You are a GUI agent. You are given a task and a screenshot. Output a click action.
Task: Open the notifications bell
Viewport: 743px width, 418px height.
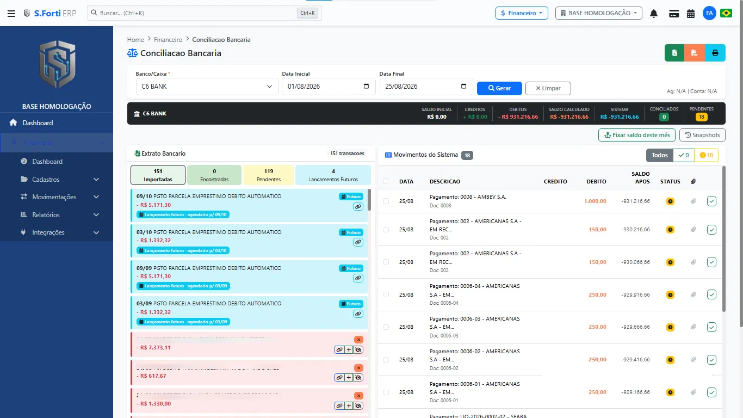point(654,13)
